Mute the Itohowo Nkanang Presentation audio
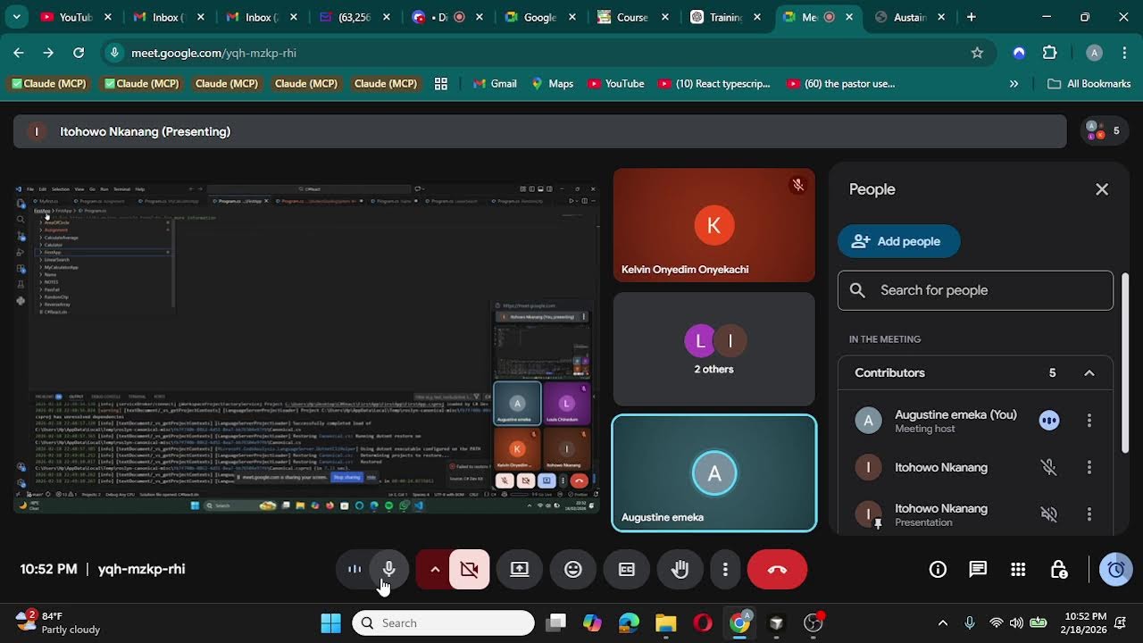This screenshot has height=643, width=1143. (1049, 514)
